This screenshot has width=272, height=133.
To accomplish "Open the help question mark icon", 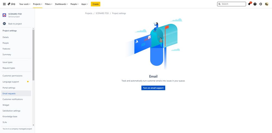I will pyautogui.click(x=255, y=4).
